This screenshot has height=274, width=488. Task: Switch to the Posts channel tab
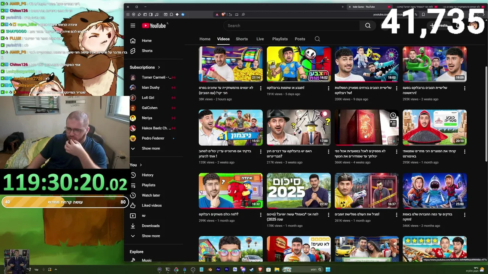pyautogui.click(x=300, y=39)
